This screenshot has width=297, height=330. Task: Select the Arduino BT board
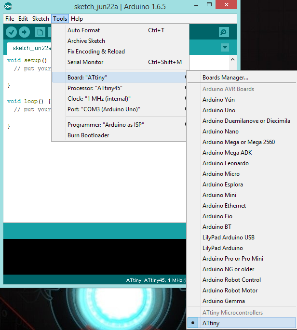[242, 227]
